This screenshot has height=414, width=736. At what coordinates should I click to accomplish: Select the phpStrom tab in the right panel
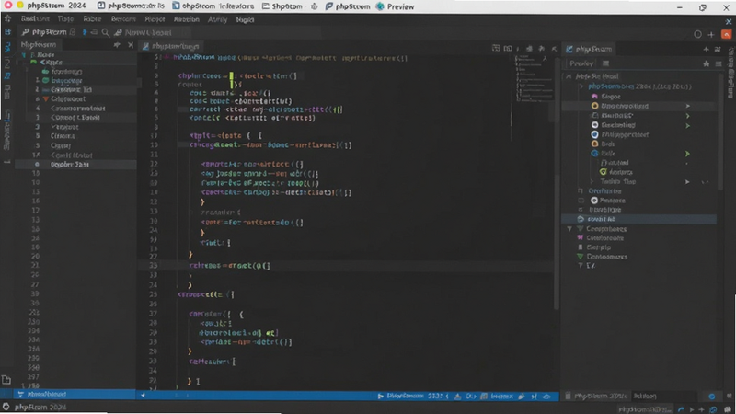(x=589, y=49)
